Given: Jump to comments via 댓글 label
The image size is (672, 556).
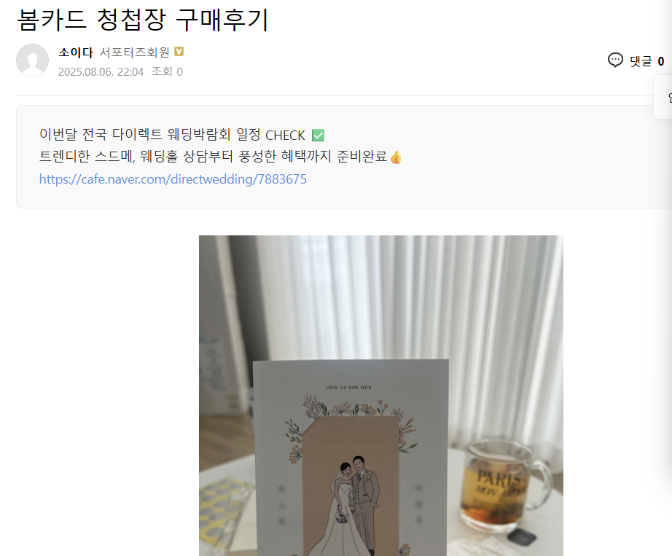Looking at the screenshot, I should (x=641, y=61).
